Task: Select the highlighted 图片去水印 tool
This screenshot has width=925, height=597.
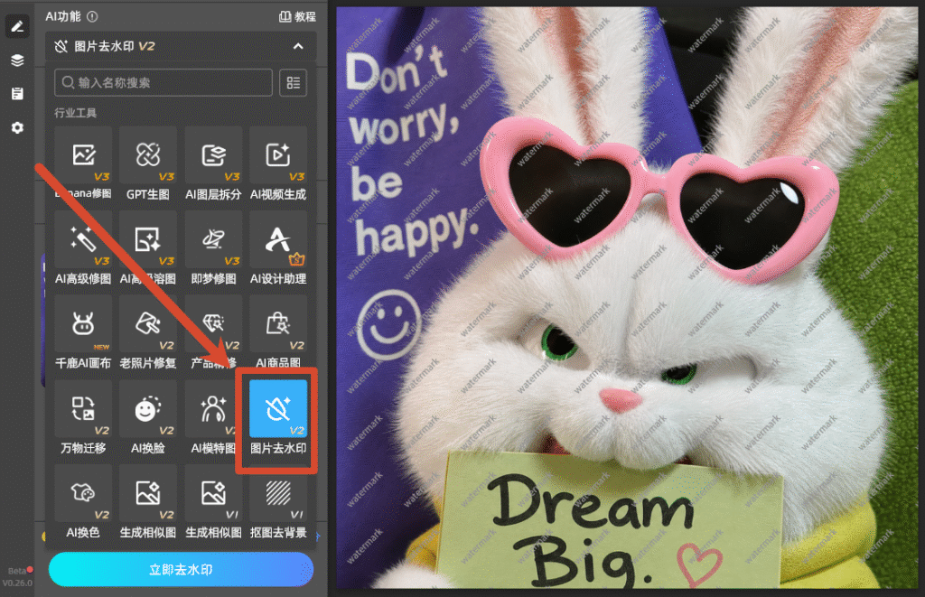Action: (x=278, y=417)
